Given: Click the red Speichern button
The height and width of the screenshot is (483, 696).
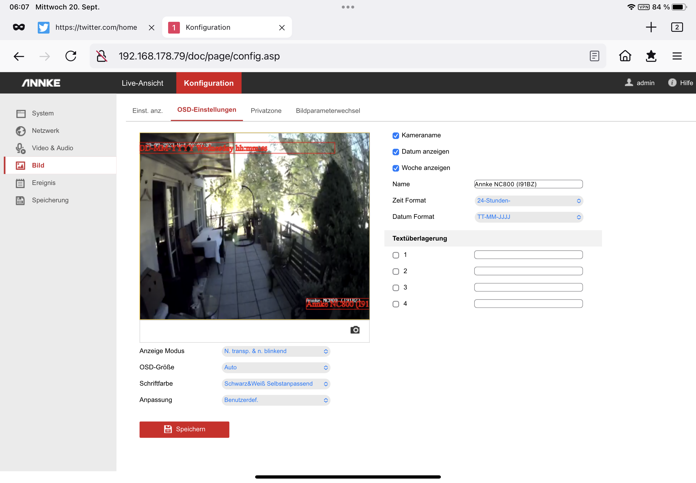Looking at the screenshot, I should pyautogui.click(x=184, y=429).
